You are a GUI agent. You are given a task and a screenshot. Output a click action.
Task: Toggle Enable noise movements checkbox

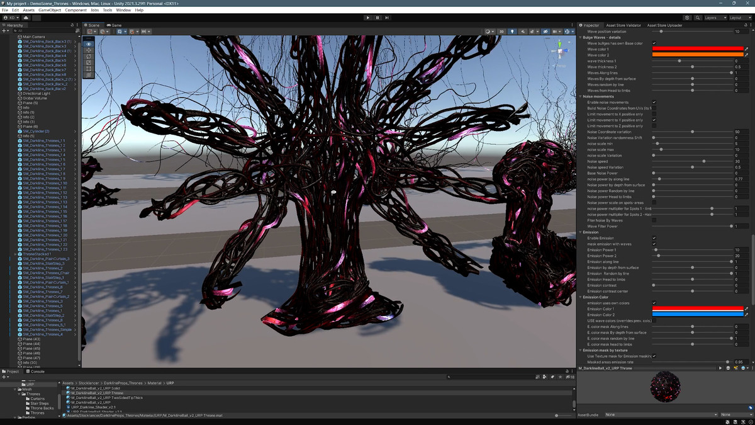(x=654, y=102)
